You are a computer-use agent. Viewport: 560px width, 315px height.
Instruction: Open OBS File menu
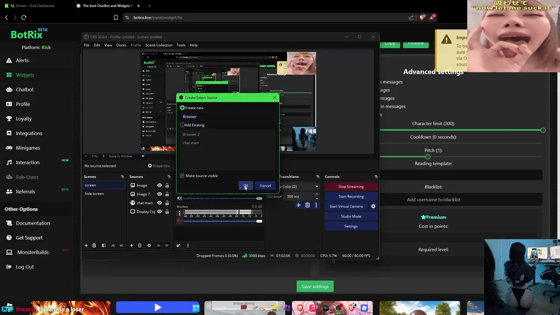point(87,45)
